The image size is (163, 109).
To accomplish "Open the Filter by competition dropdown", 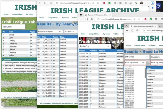I will (x=157, y=63).
